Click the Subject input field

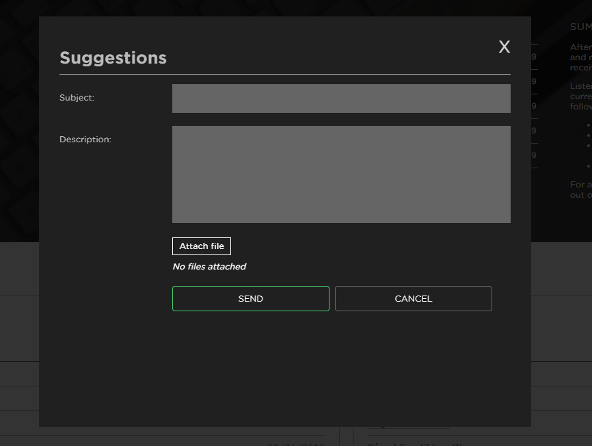coord(341,99)
